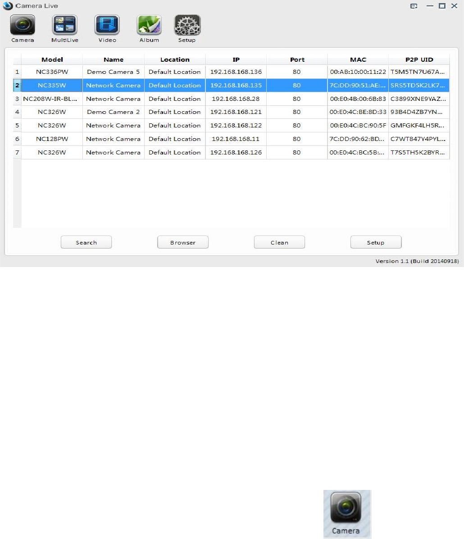Viewport: 464px width, 539px height.
Task: Click P2P UID T5M5TN7U67A...
Action: click(x=419, y=72)
